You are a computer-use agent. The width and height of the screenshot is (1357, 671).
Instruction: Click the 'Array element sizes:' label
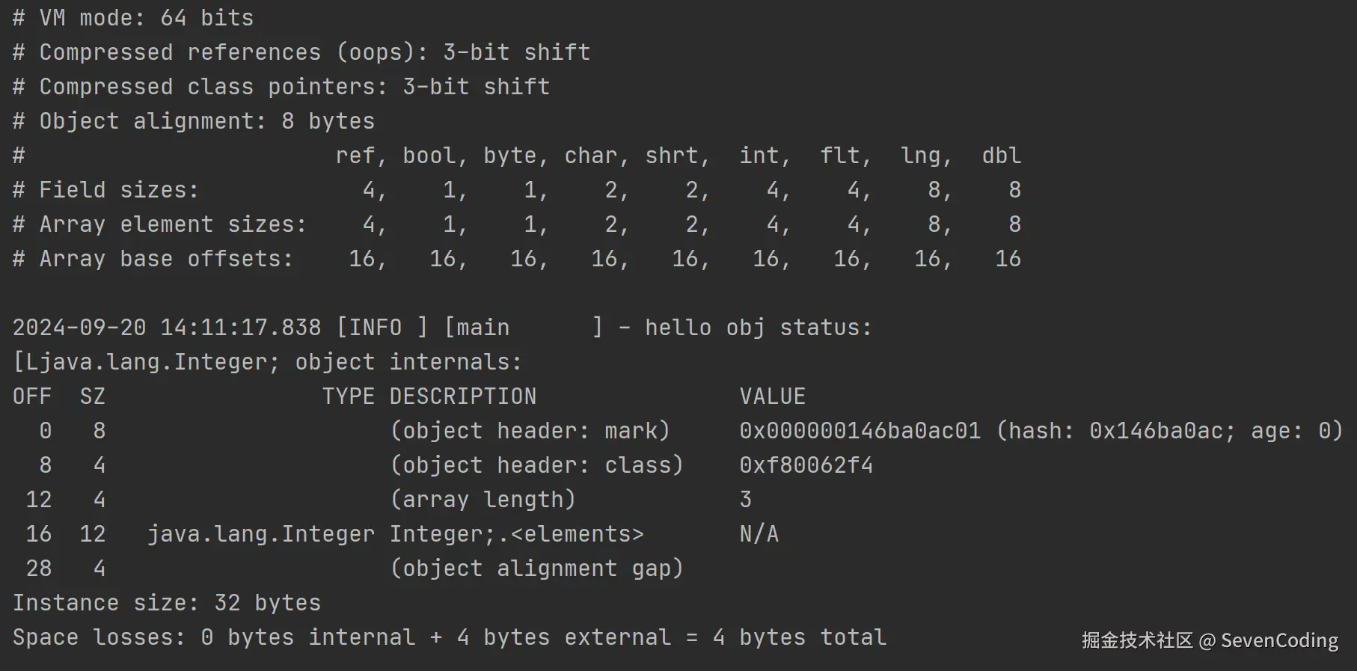(172, 224)
